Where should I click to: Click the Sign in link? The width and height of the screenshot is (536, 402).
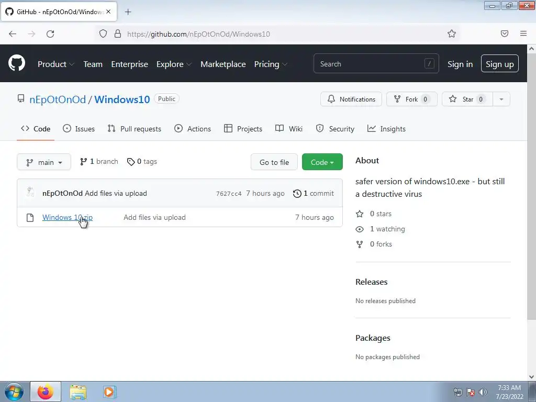460,64
